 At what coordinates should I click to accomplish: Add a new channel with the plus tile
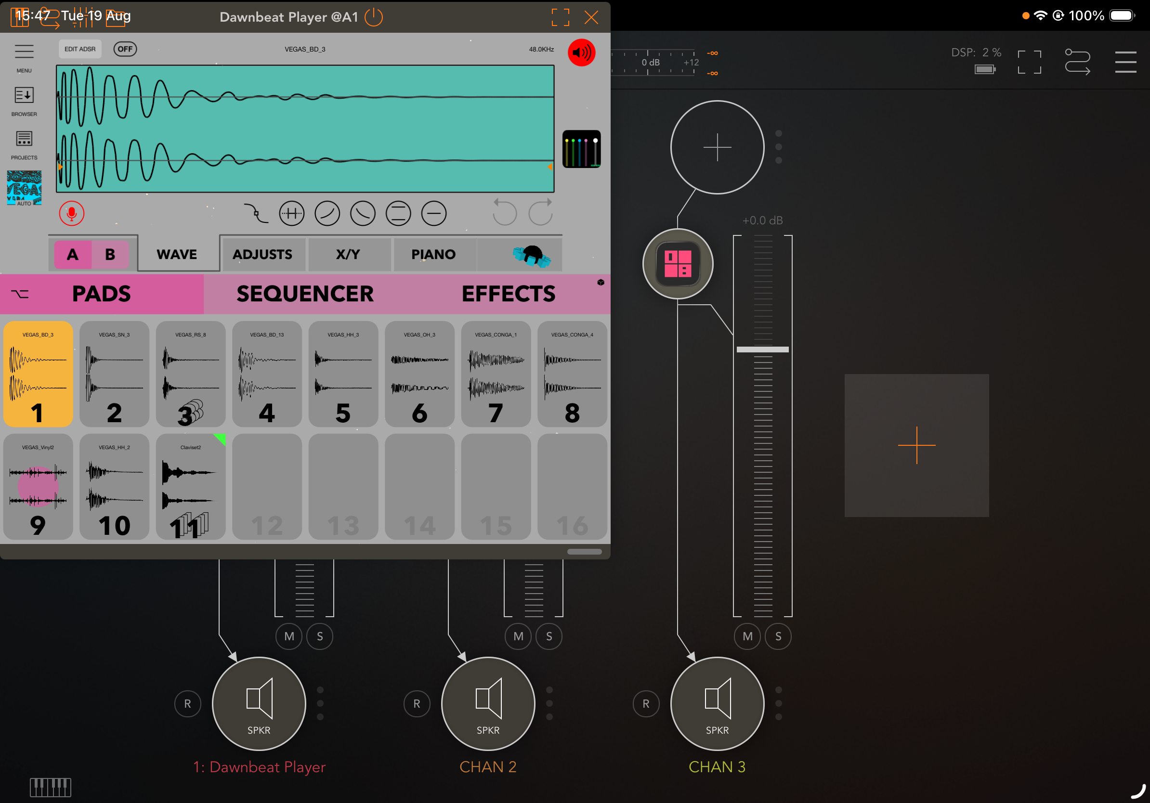[916, 445]
